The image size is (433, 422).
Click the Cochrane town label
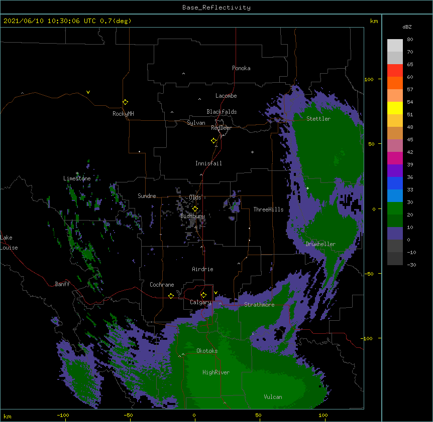coord(162,285)
